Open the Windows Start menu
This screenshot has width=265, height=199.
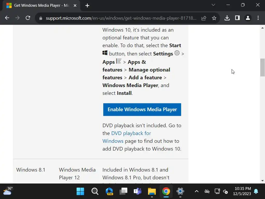tap(80, 191)
